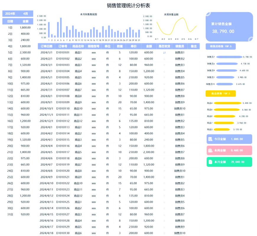
Task: Tick the 是否发货 checkbox for order D1010103
Action: pyautogui.click(x=165, y=65)
